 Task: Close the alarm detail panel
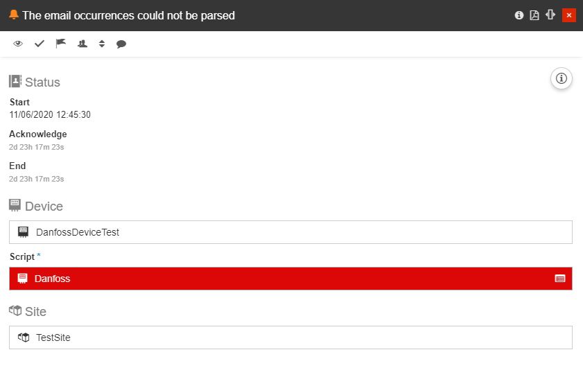click(x=569, y=15)
